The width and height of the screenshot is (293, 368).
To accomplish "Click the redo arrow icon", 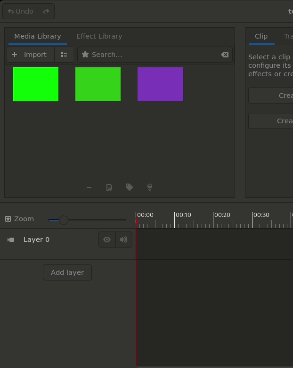I will click(46, 11).
